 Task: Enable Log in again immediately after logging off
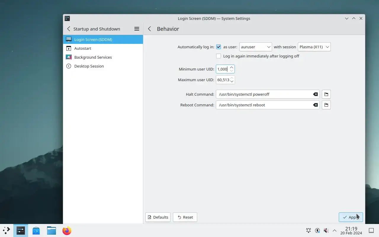tap(219, 56)
